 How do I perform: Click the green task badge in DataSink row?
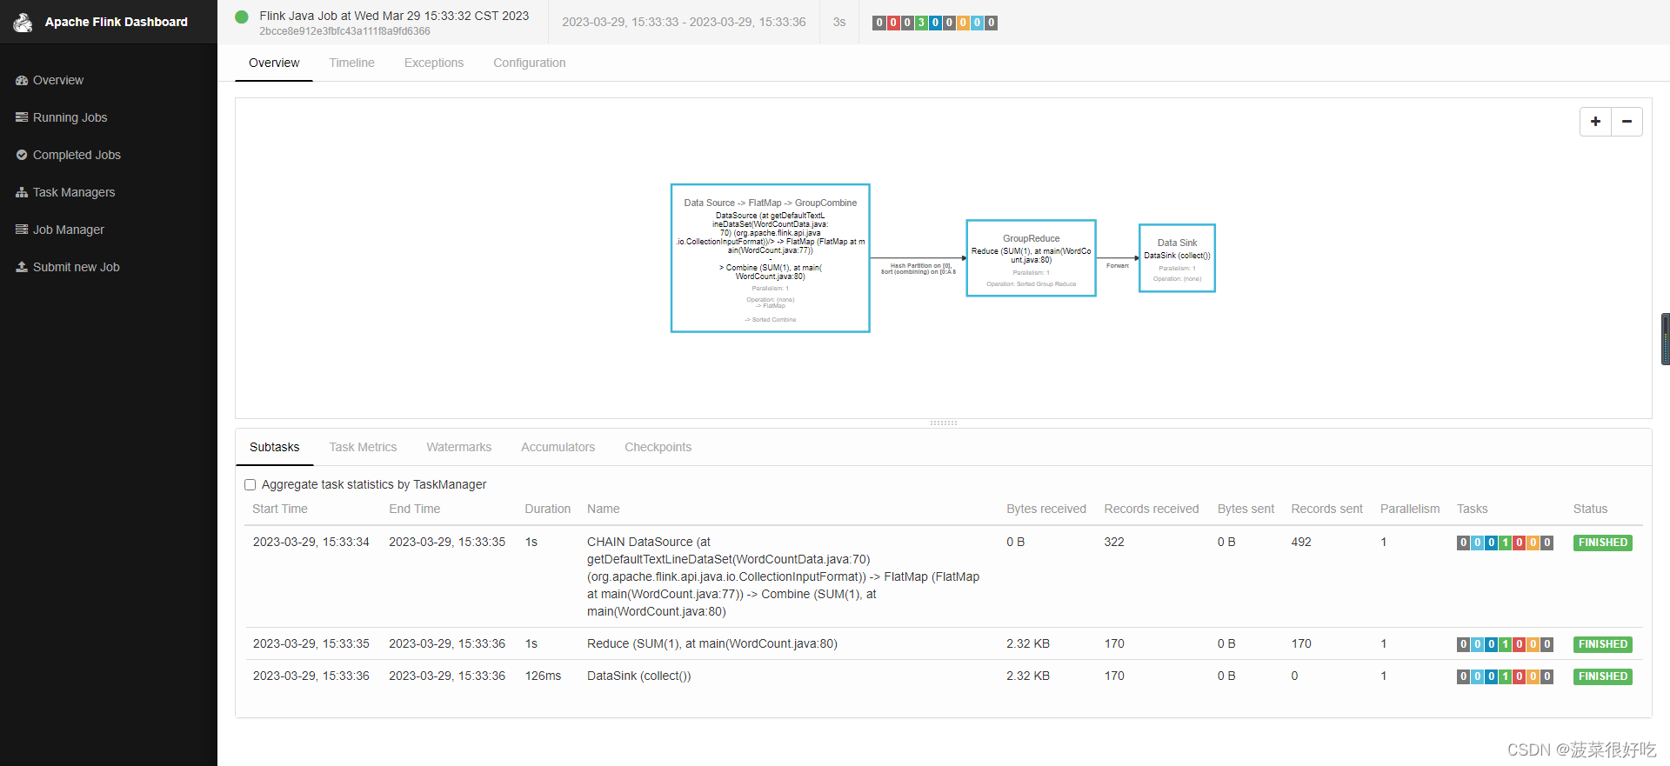1505,676
